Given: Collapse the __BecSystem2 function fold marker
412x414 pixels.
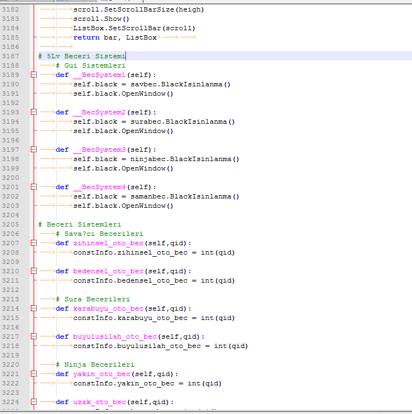Looking at the screenshot, I should coord(34,112).
